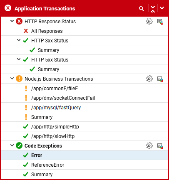
Task: Select the /app/http/slowHttp transaction
Action: pyautogui.click(x=84, y=136)
